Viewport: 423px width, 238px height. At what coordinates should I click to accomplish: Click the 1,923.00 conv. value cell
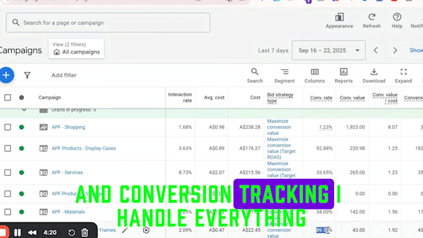coord(355,127)
